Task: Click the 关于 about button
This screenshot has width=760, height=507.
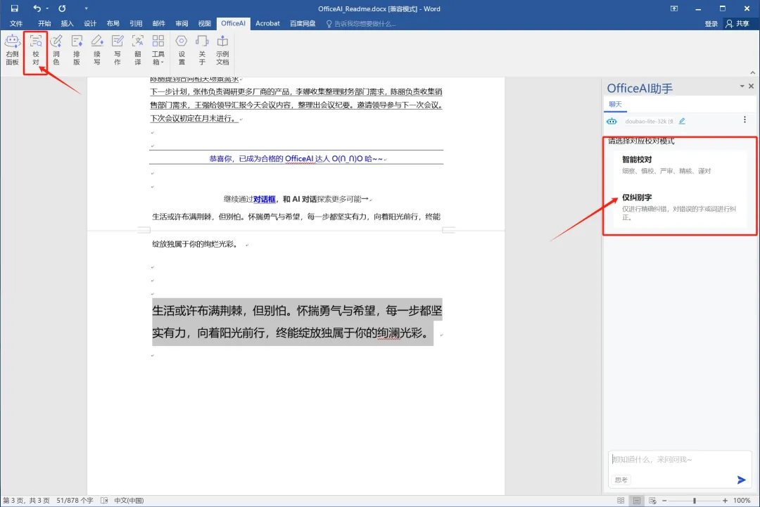Action: (x=202, y=50)
